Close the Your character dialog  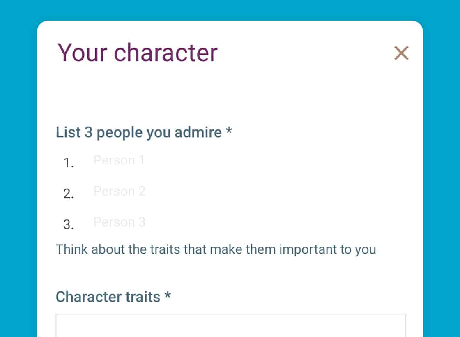point(401,53)
